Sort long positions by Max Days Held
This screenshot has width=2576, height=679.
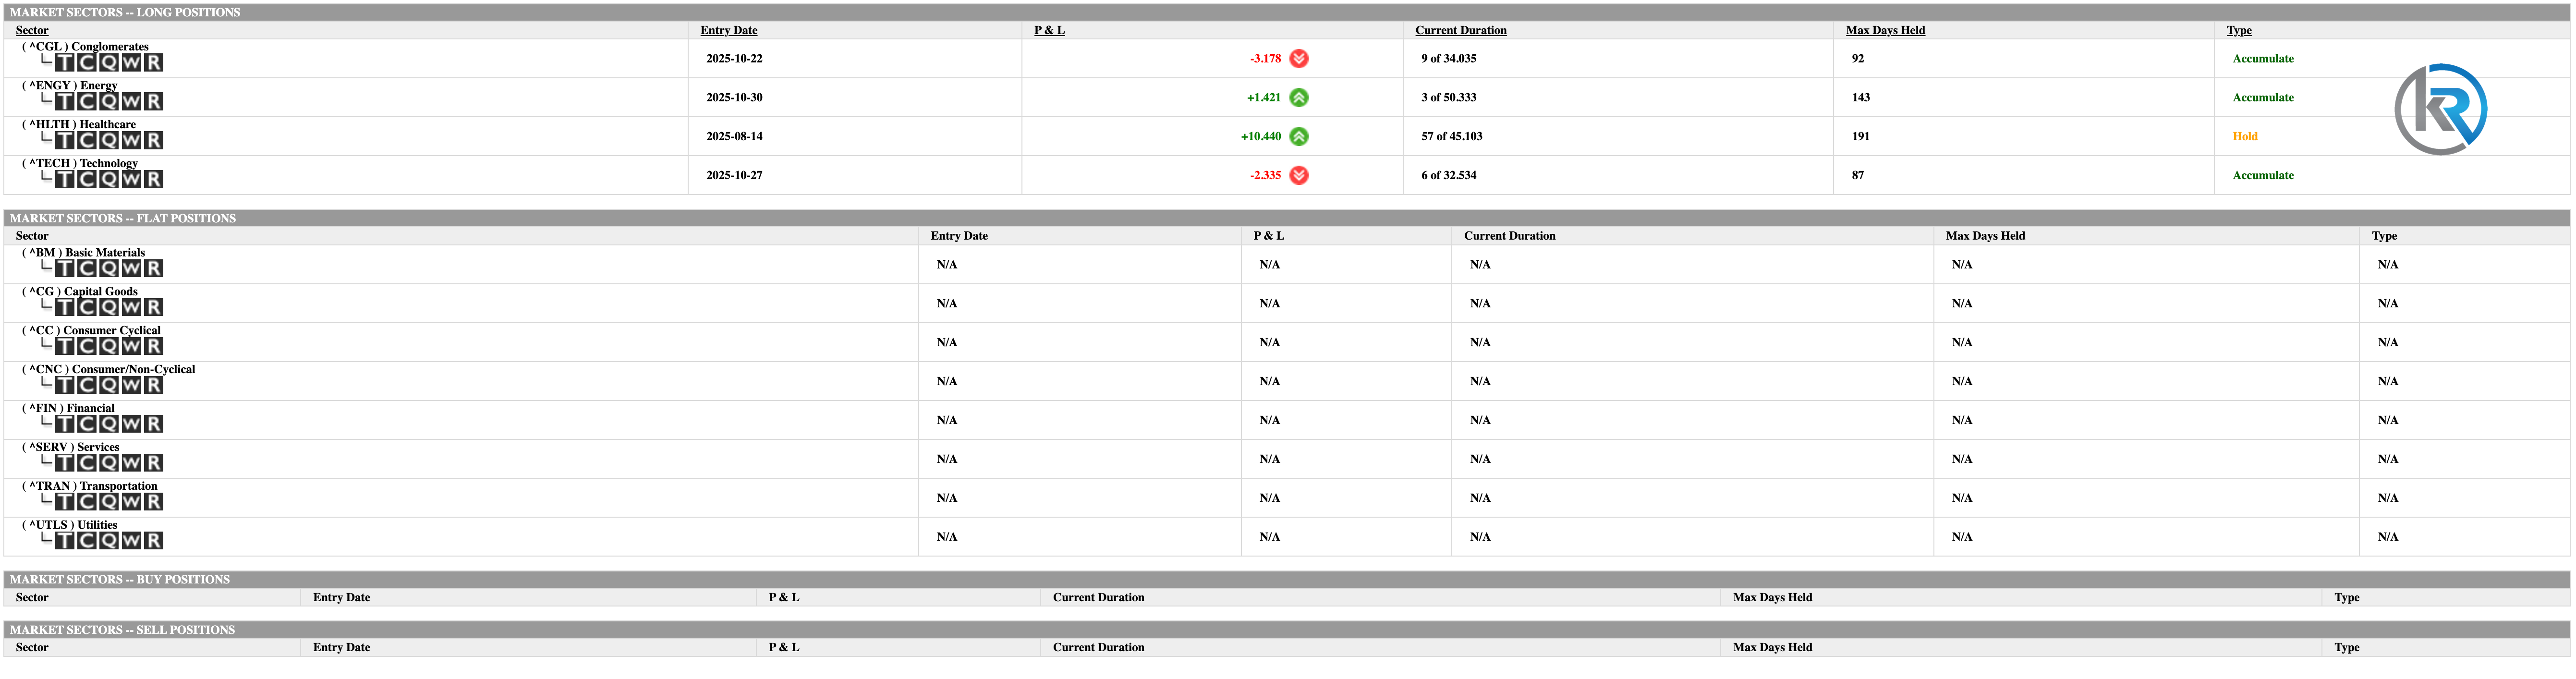pyautogui.click(x=1885, y=30)
